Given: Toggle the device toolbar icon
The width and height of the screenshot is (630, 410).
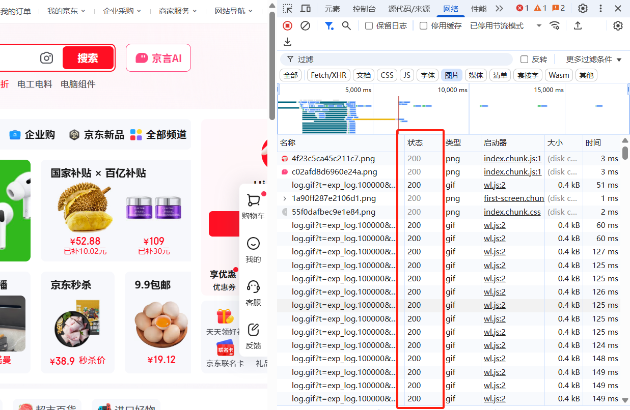Looking at the screenshot, I should (x=306, y=8).
